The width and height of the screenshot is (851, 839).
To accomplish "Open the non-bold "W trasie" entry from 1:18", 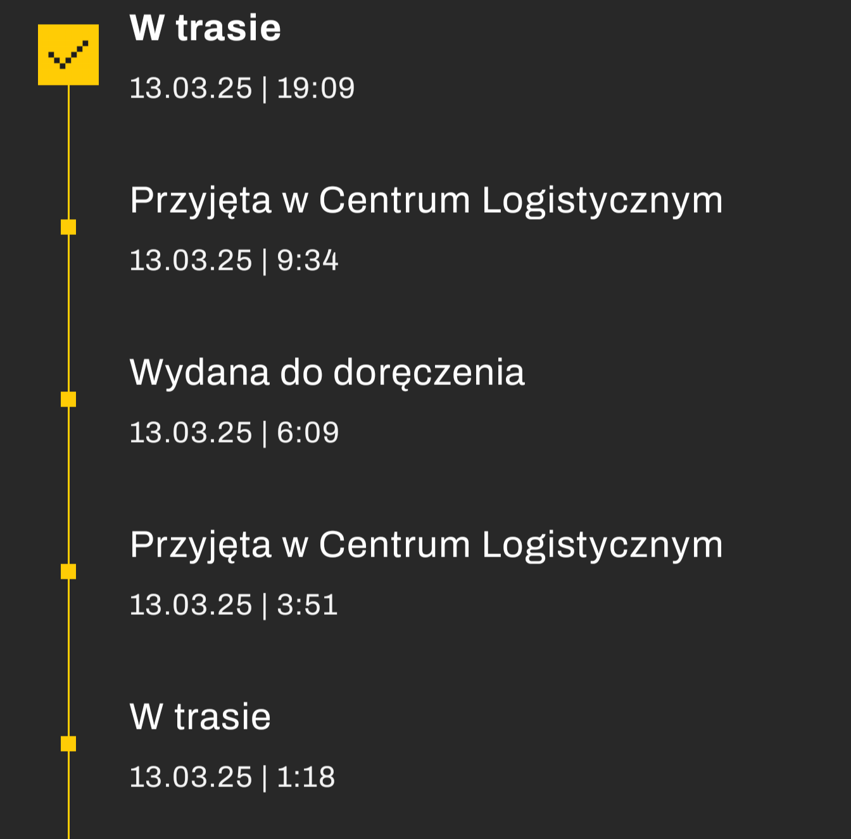I will coord(200,717).
